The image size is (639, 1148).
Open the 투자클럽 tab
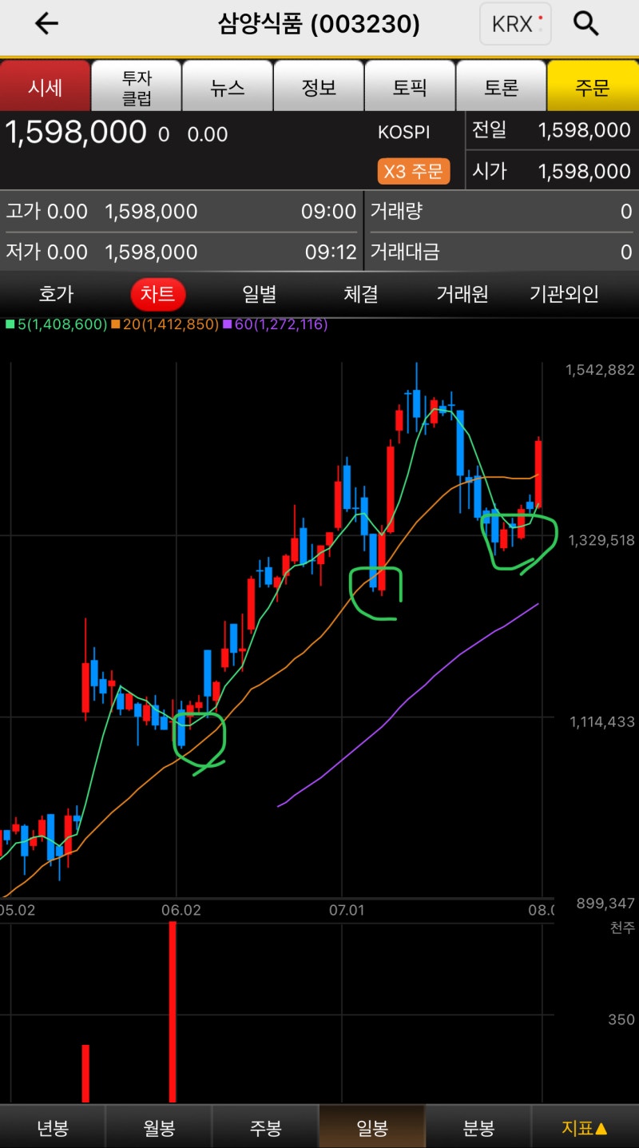(x=137, y=86)
